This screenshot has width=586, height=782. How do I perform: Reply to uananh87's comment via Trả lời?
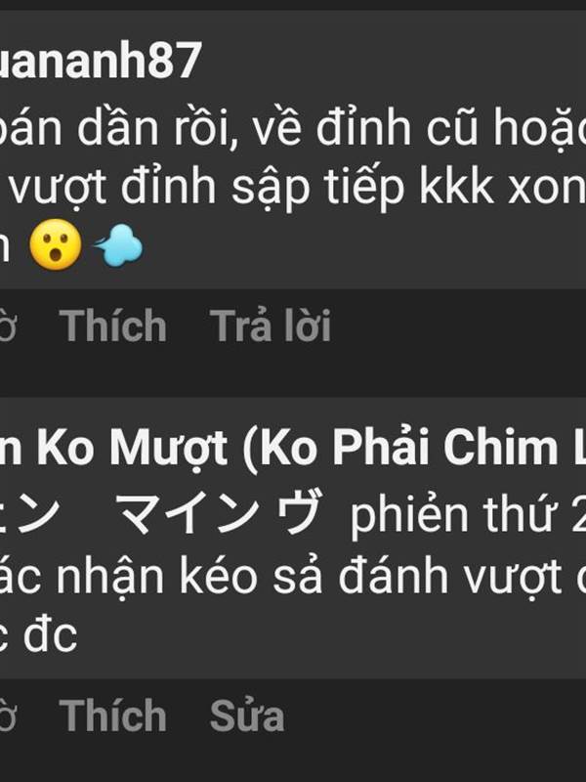click(x=271, y=326)
